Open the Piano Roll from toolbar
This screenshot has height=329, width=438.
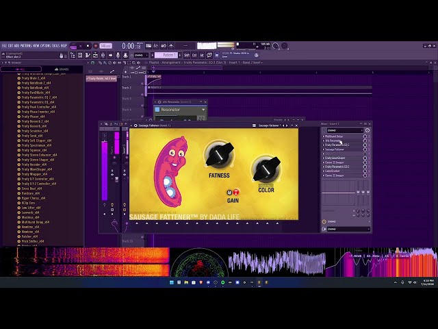[x=88, y=55]
